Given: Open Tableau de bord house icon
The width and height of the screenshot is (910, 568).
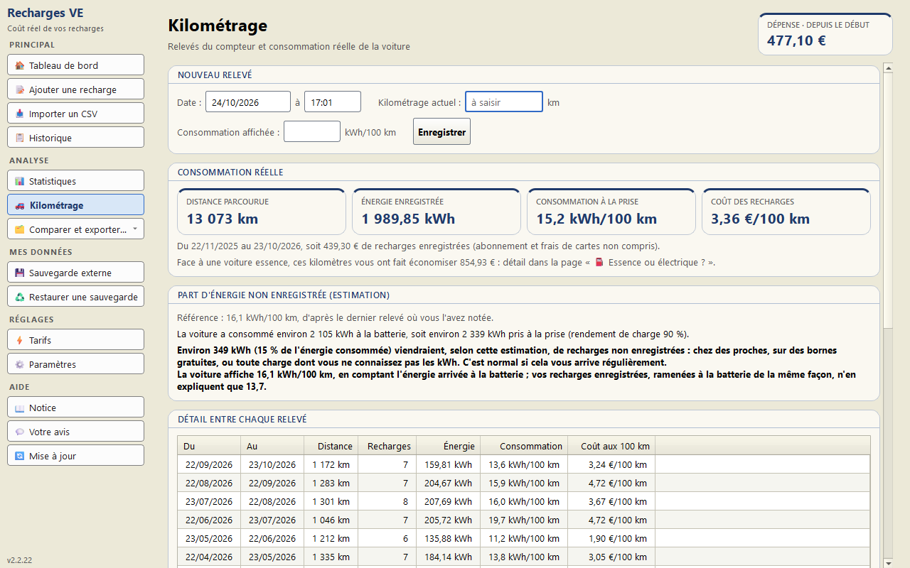Looking at the screenshot, I should tap(20, 65).
